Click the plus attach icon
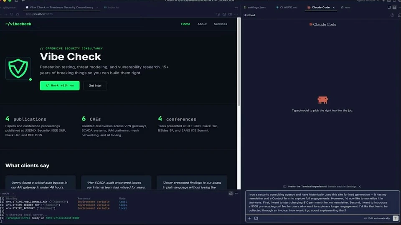The image size is (401, 225). point(250,218)
